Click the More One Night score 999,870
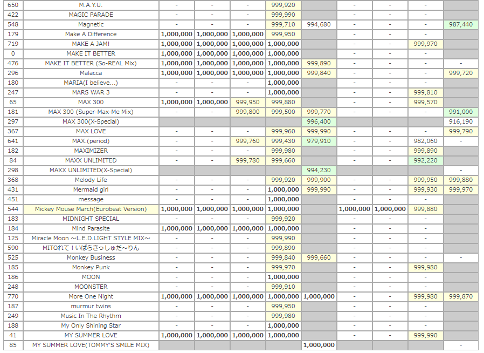 point(461,296)
